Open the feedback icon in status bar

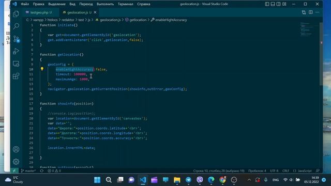pos(318,171)
